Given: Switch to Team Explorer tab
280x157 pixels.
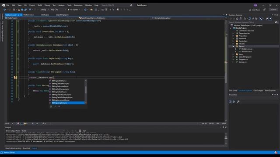Looking at the screenshot, I should coord(270,91).
